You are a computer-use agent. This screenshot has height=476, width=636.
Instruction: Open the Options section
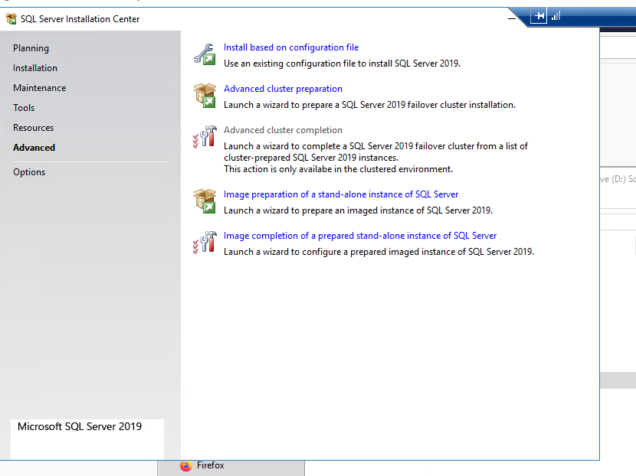click(x=29, y=172)
